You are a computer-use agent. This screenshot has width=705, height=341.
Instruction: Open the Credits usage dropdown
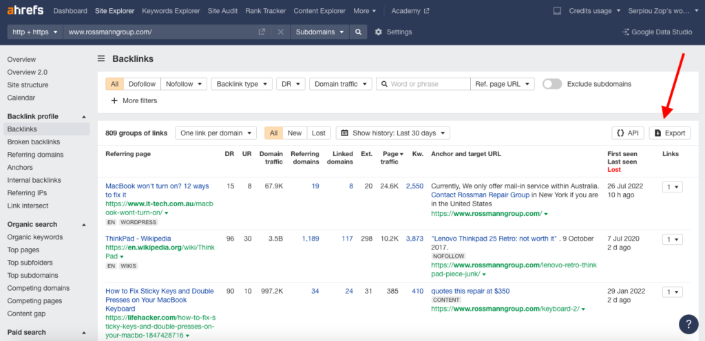[594, 11]
